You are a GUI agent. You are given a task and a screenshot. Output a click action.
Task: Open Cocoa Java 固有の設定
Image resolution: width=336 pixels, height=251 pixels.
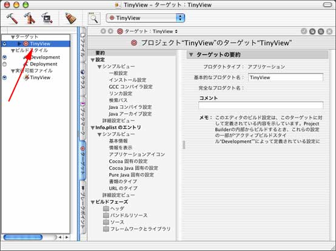[x=133, y=168]
